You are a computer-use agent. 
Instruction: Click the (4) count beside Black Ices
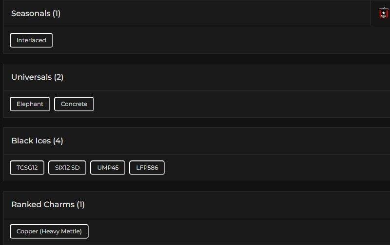58,141
